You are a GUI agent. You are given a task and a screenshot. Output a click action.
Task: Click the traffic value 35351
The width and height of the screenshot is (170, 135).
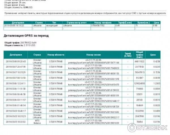coord(139,94)
